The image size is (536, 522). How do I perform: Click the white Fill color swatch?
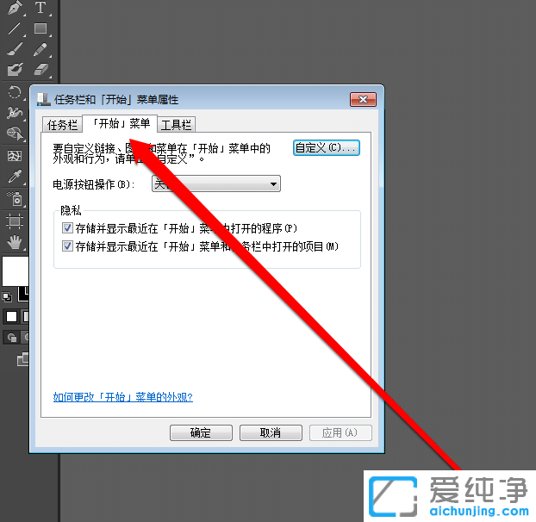pyautogui.click(x=16, y=271)
